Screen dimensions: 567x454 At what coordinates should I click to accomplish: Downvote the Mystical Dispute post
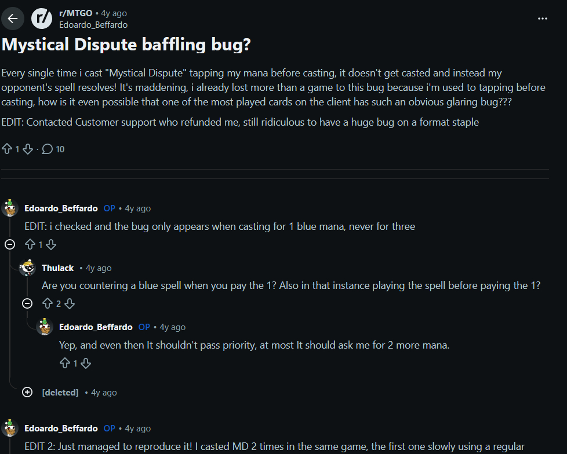27,149
